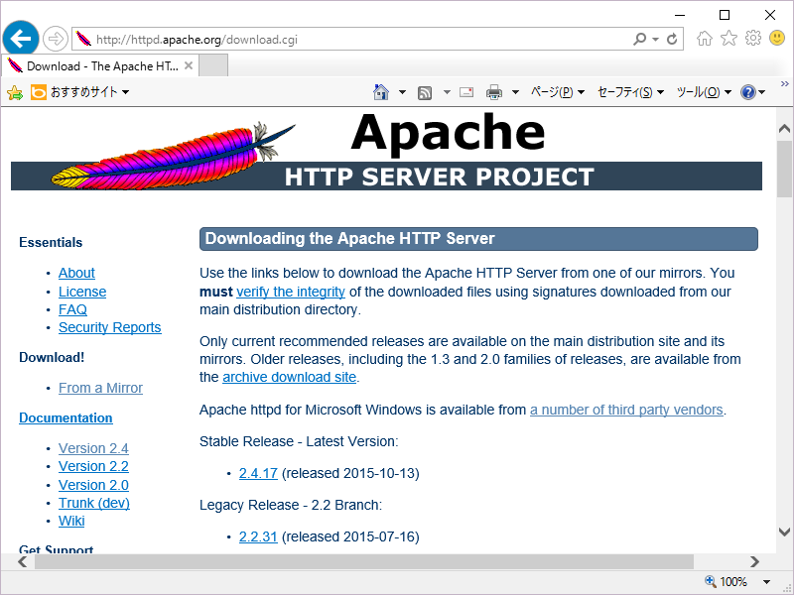This screenshot has width=794, height=595.
Task: Click the horizontal scrollbar thumb
Action: pos(364,561)
